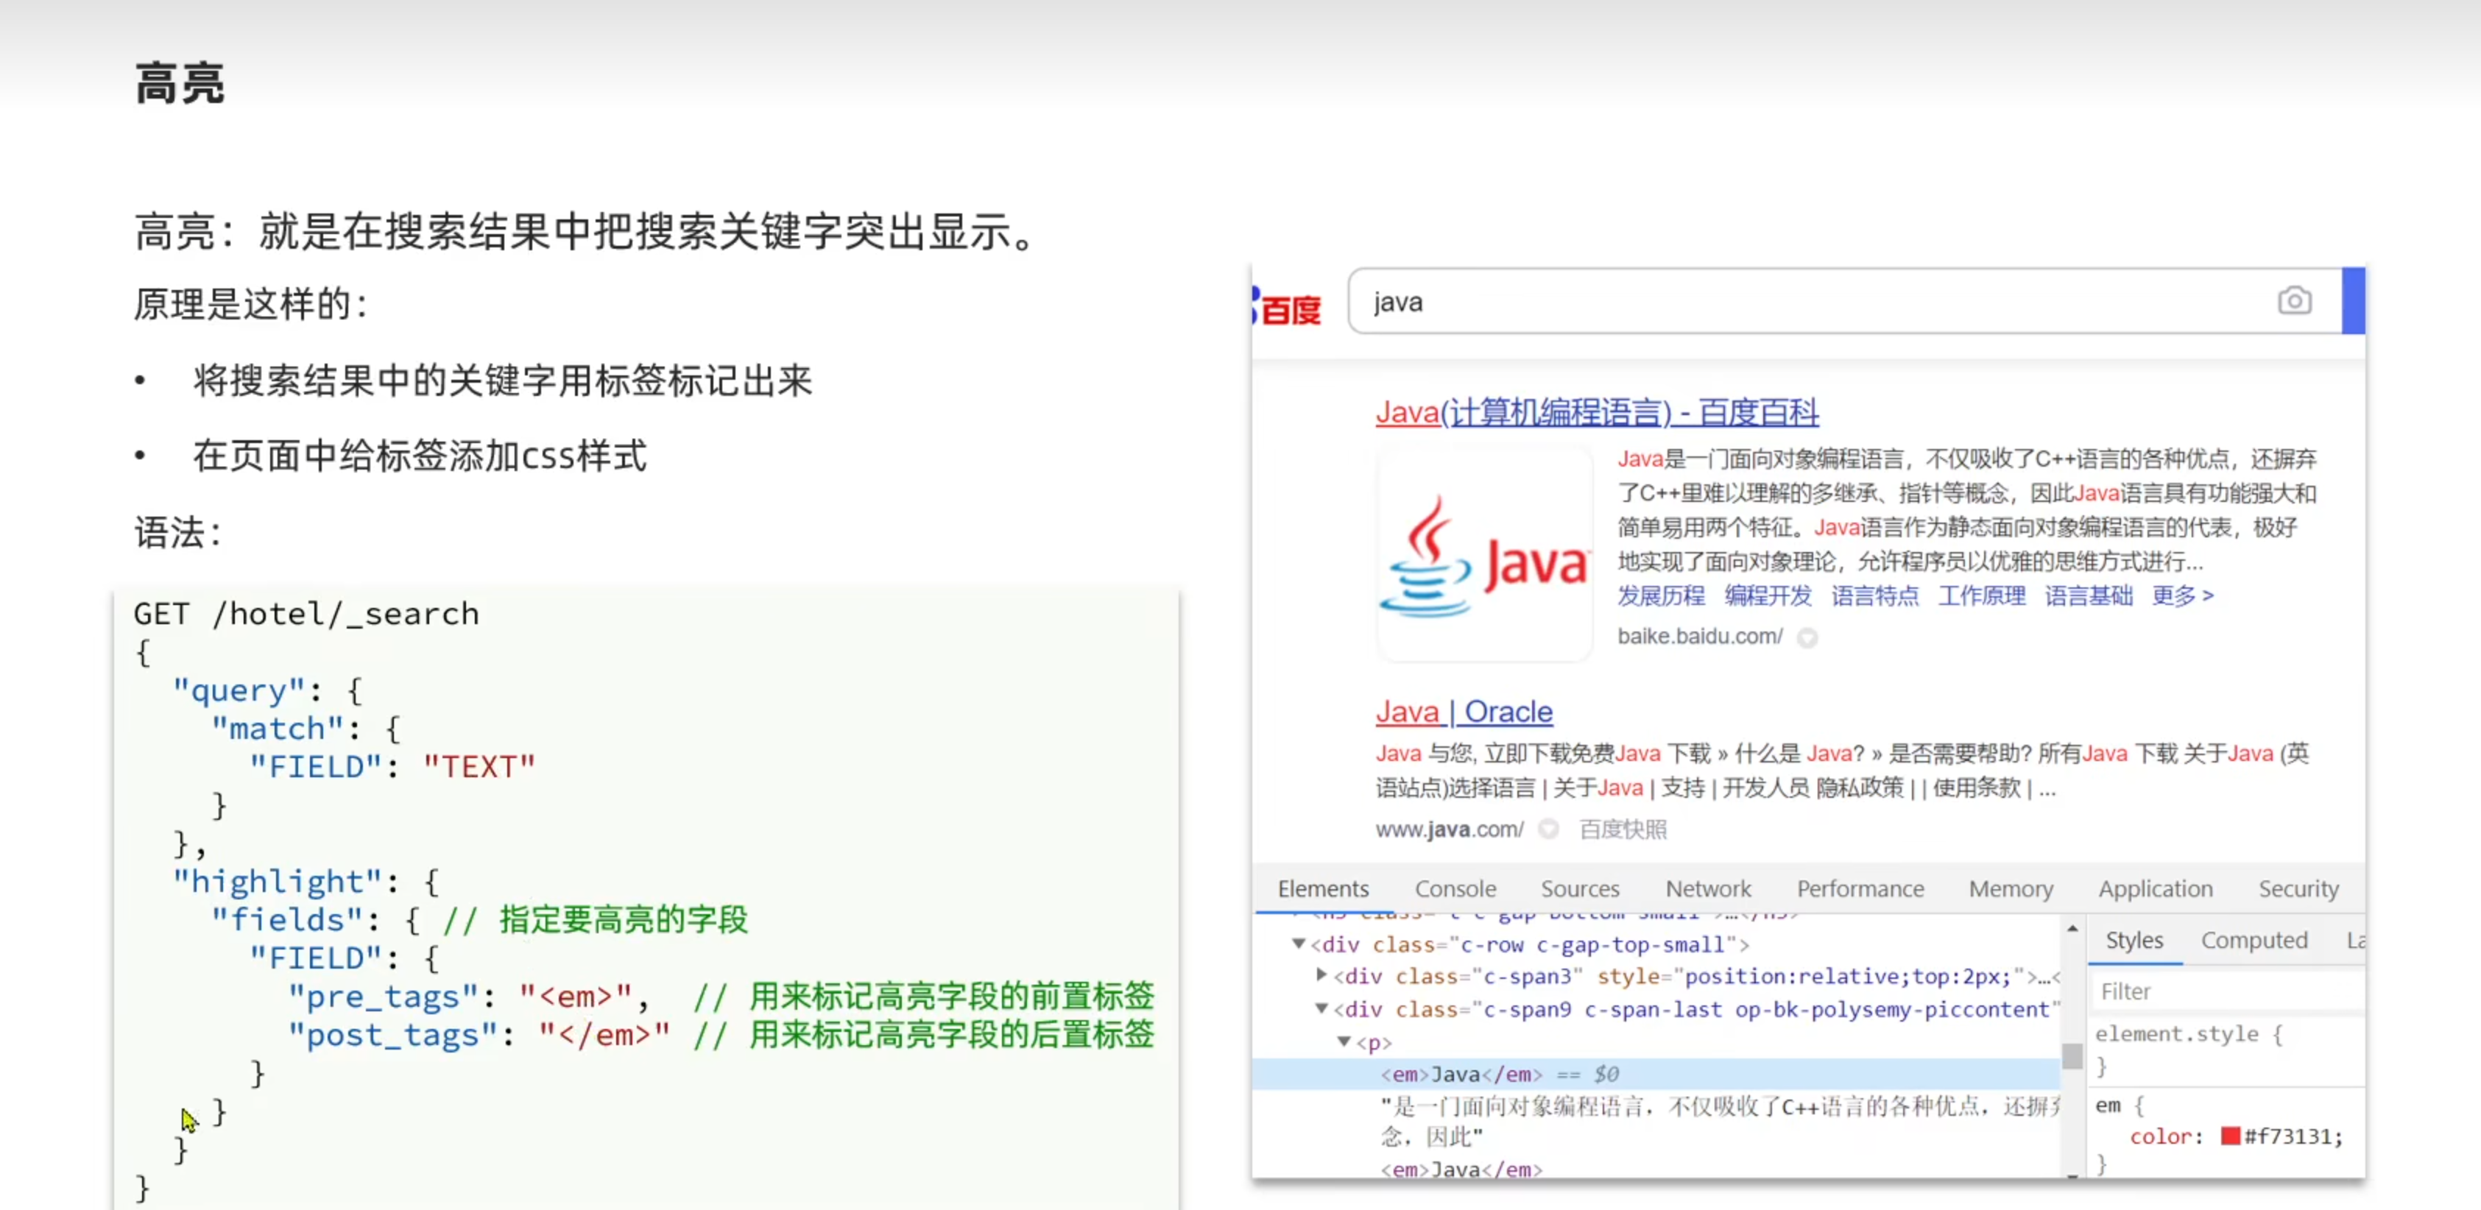The image size is (2481, 1210).
Task: Open the Memory panel
Action: click(2011, 888)
